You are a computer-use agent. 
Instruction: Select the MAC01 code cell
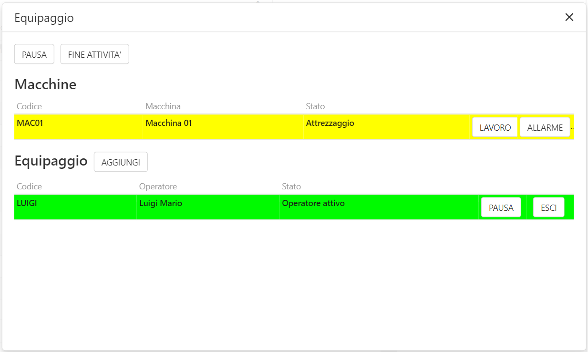tap(30, 123)
